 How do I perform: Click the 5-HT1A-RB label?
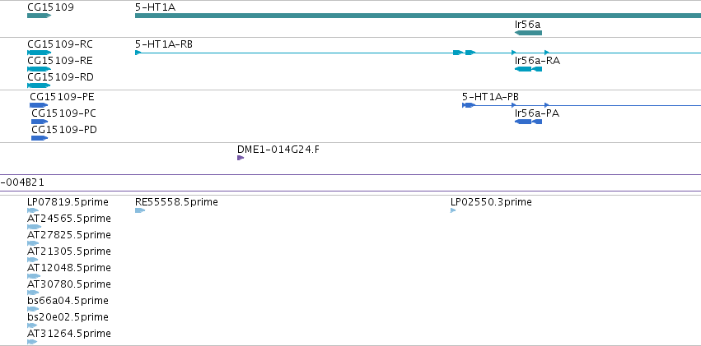(x=164, y=44)
